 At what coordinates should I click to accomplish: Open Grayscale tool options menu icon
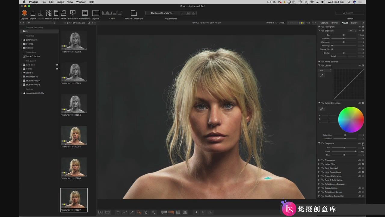[359, 143]
